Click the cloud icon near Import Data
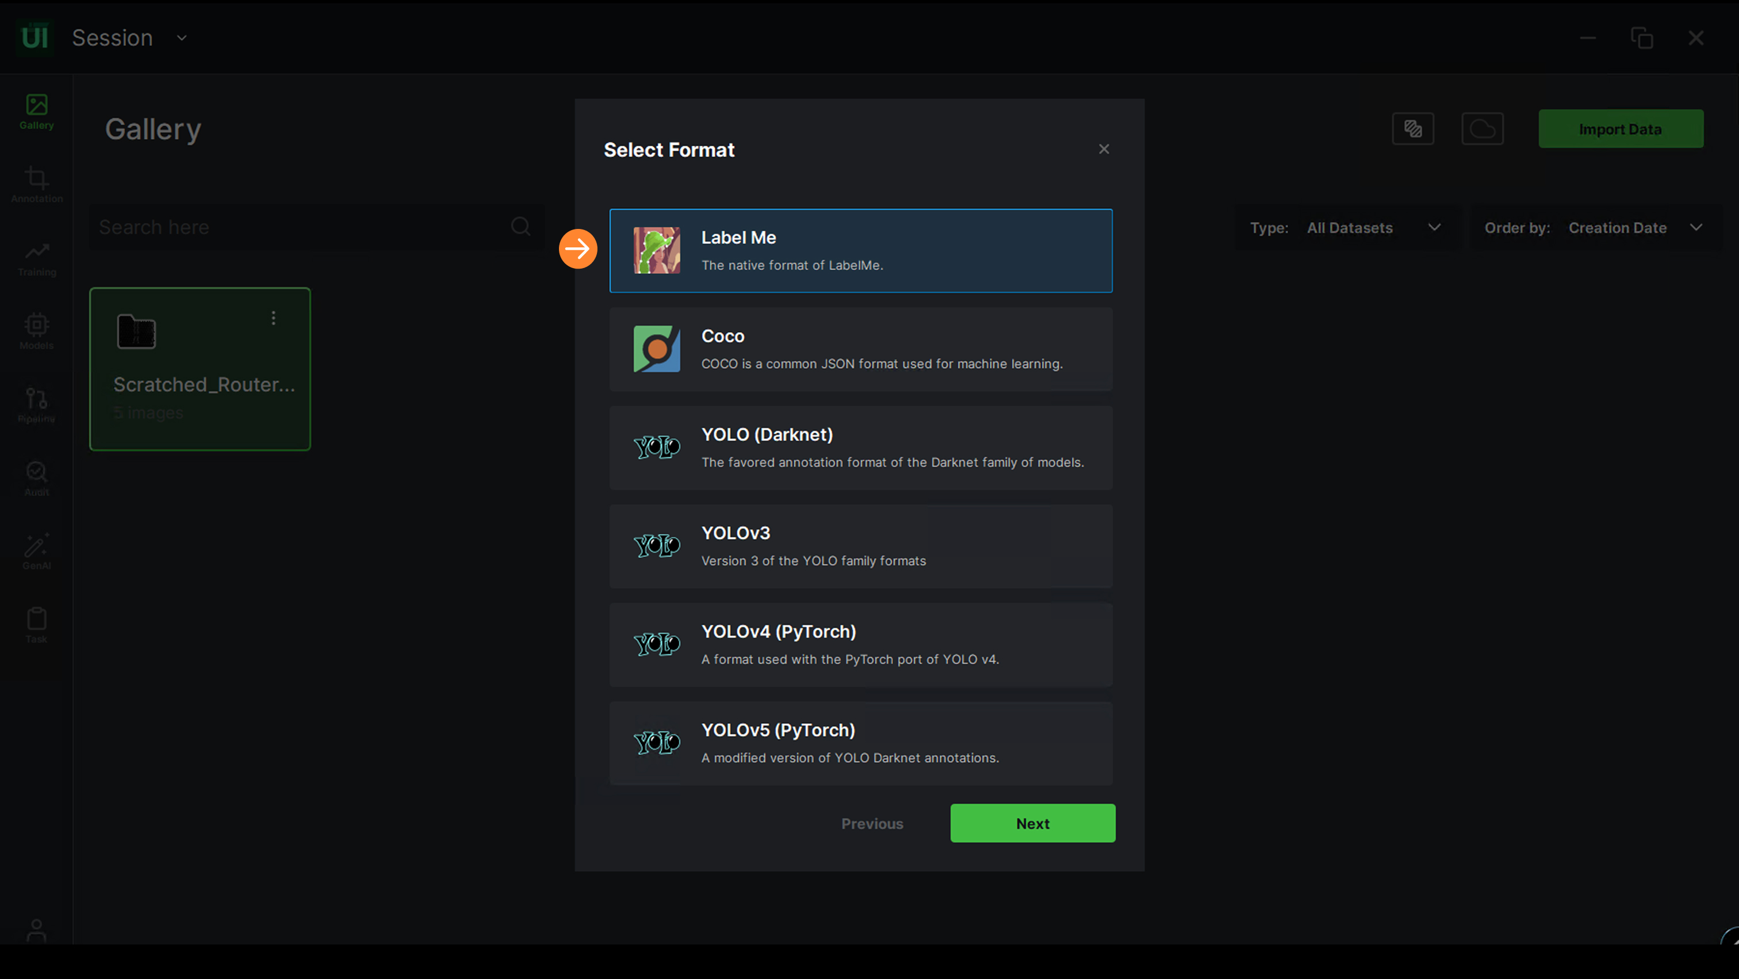The image size is (1739, 979). tap(1482, 128)
